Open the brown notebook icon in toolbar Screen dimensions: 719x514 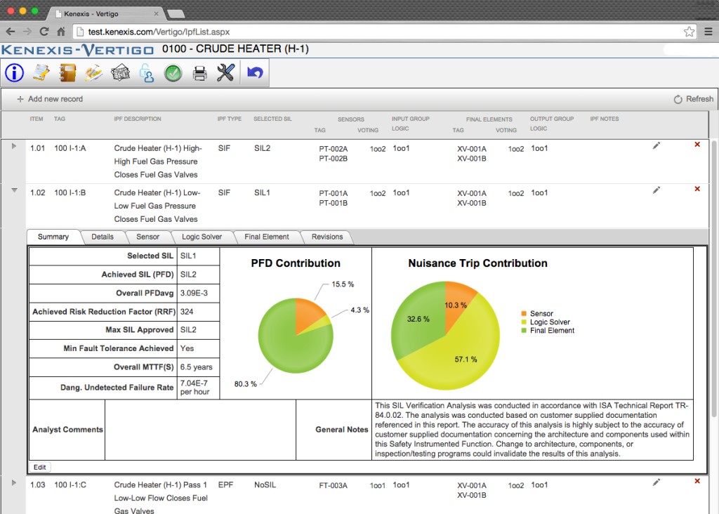[x=67, y=72]
